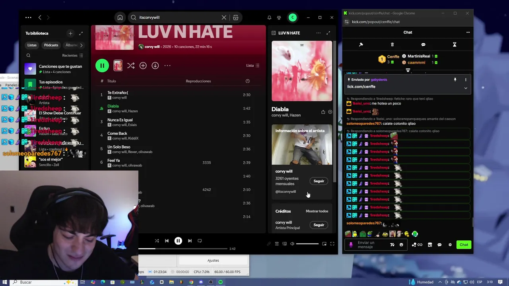Toggle shuffle in bottom player bar
Viewport: 509px width, 286px height.
pyautogui.click(x=157, y=241)
